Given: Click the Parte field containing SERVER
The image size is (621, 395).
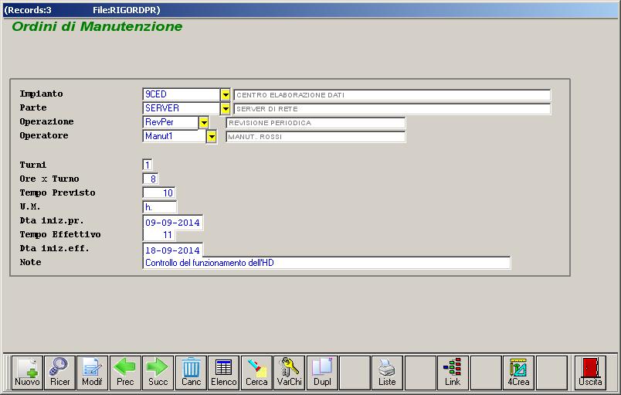Looking at the screenshot, I should [x=181, y=108].
